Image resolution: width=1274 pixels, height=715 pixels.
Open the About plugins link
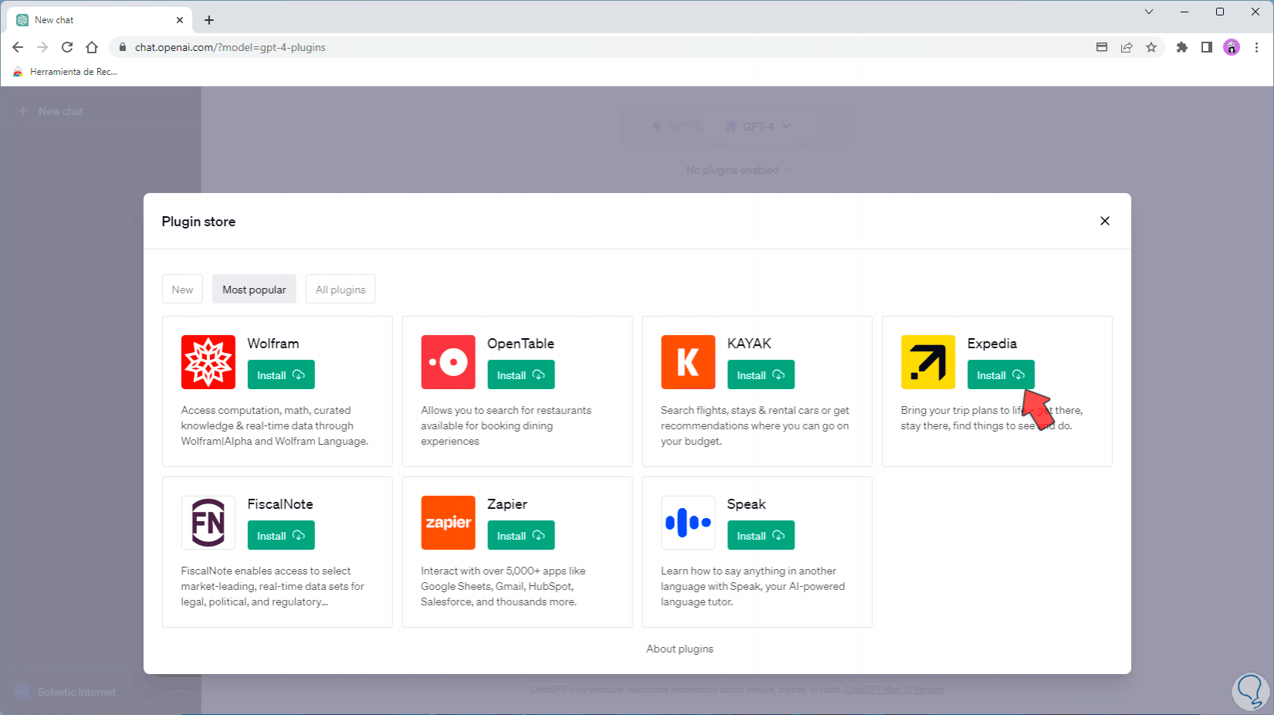coord(679,649)
